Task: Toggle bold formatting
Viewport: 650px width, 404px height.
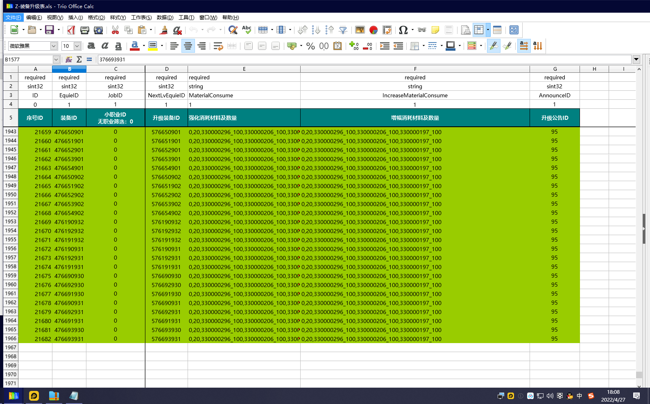Action: coord(91,46)
